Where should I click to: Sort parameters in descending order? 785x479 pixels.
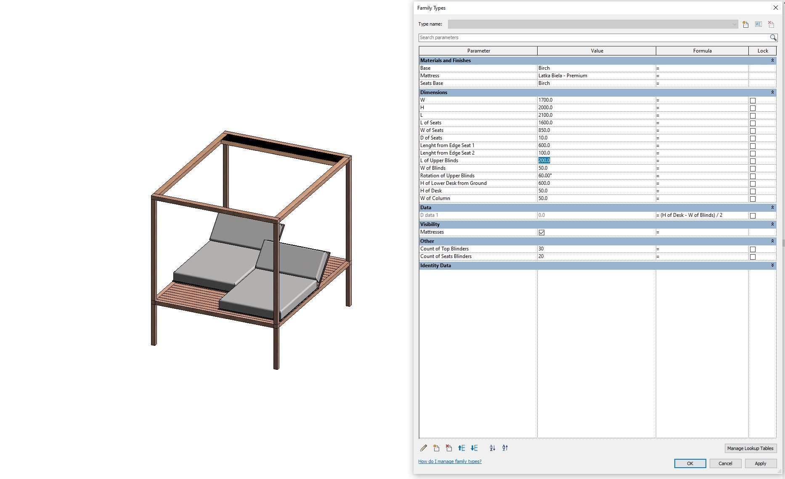coord(505,448)
